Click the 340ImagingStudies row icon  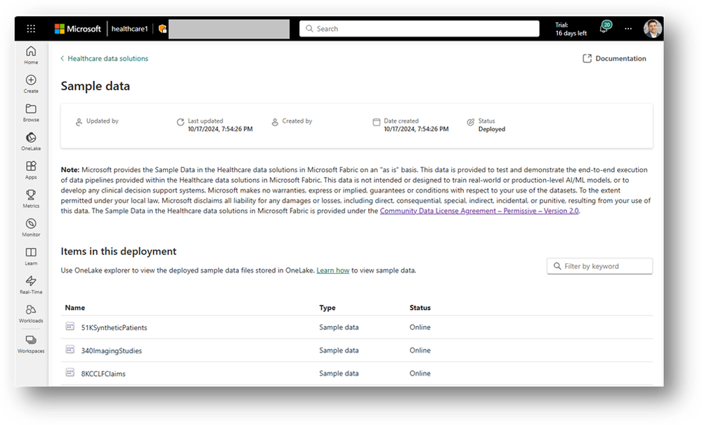70,349
